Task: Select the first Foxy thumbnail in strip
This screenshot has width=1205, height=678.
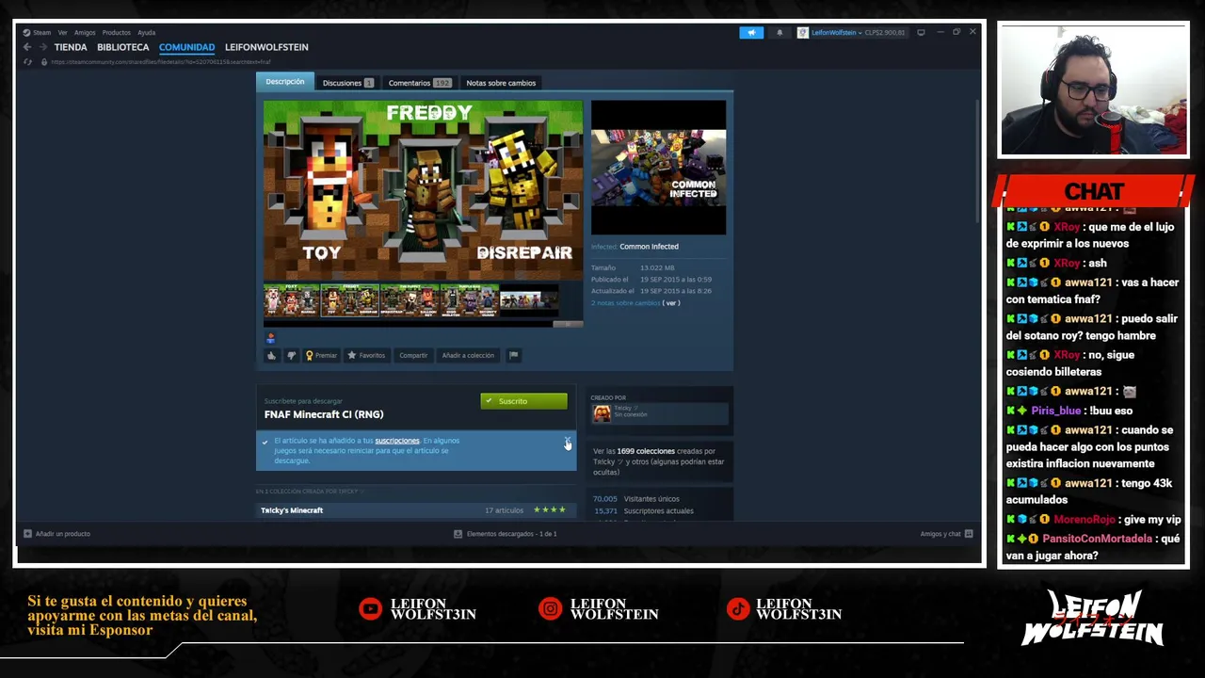Action: (292, 300)
